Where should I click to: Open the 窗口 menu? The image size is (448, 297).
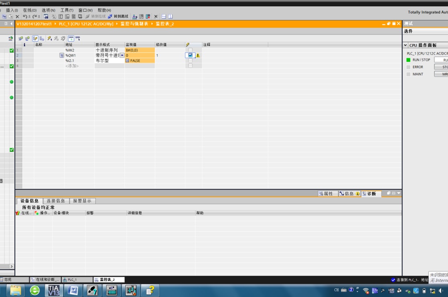tap(86, 10)
